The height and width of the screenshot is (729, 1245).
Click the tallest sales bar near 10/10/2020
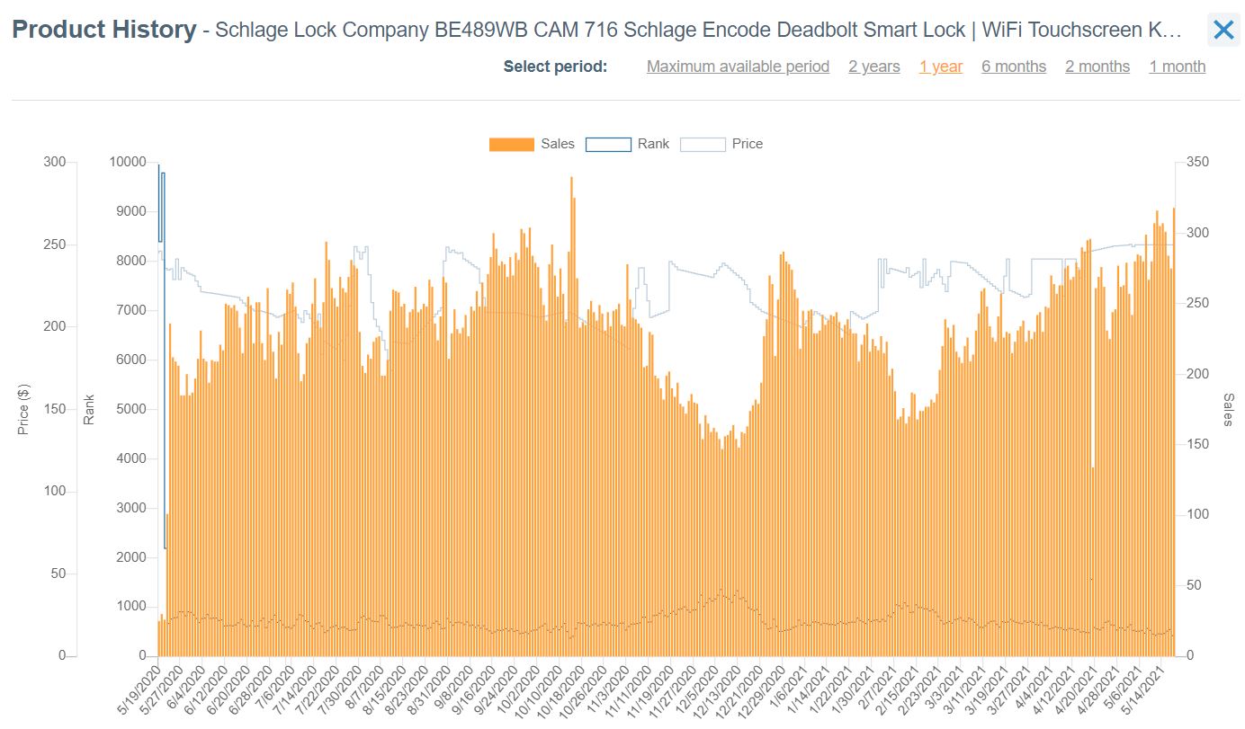(x=572, y=416)
